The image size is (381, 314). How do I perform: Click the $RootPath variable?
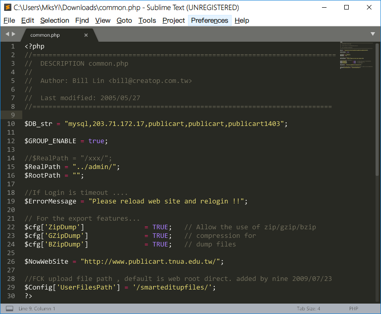[42, 175]
